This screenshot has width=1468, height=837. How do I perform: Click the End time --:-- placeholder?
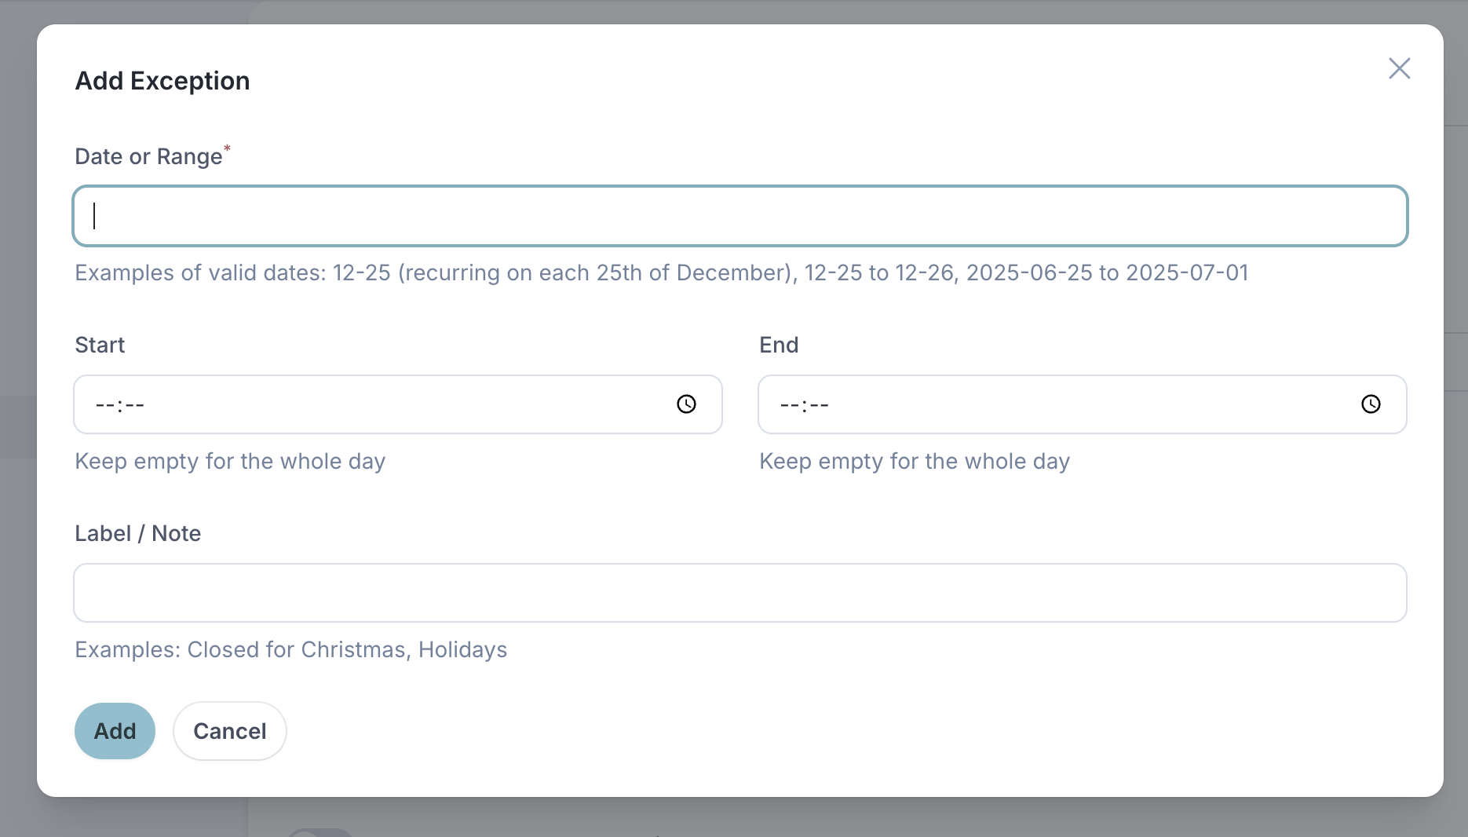coord(803,404)
